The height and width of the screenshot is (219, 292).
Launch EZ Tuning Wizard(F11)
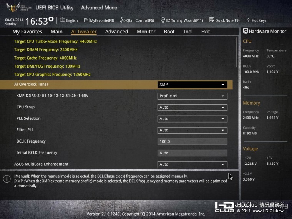click(182, 20)
